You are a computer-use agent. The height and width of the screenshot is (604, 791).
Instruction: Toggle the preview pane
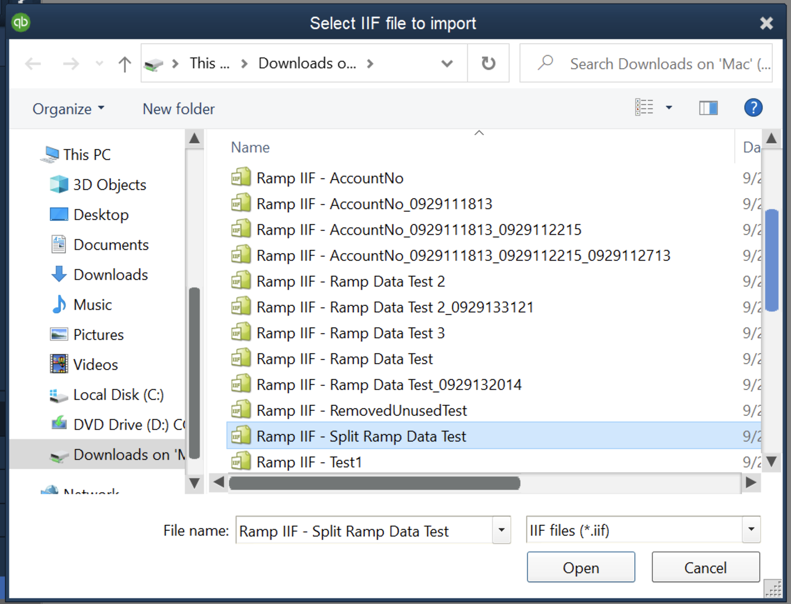pyautogui.click(x=708, y=108)
